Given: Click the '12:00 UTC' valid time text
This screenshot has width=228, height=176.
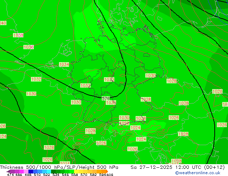Looking at the screenshot, I should 188,167.
